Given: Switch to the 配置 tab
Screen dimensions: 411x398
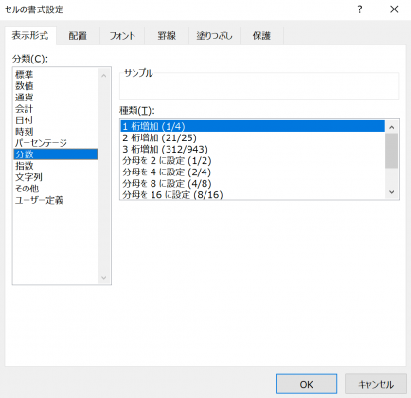Looking at the screenshot, I should pos(78,36).
